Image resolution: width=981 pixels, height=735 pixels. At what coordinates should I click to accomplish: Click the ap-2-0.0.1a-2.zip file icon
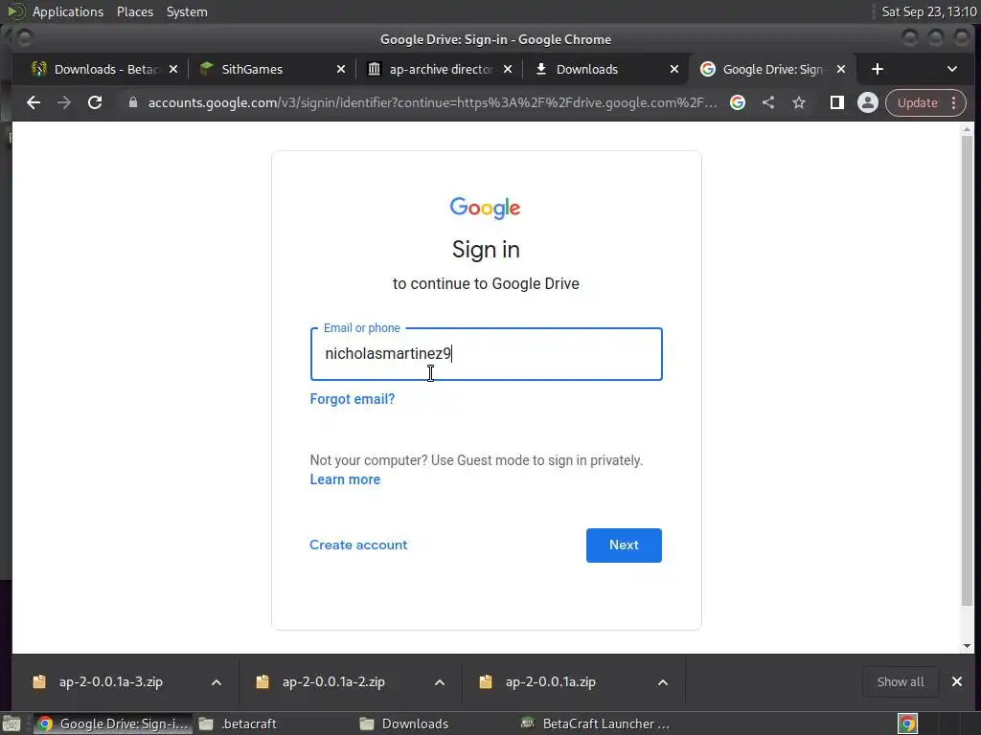[262, 681]
